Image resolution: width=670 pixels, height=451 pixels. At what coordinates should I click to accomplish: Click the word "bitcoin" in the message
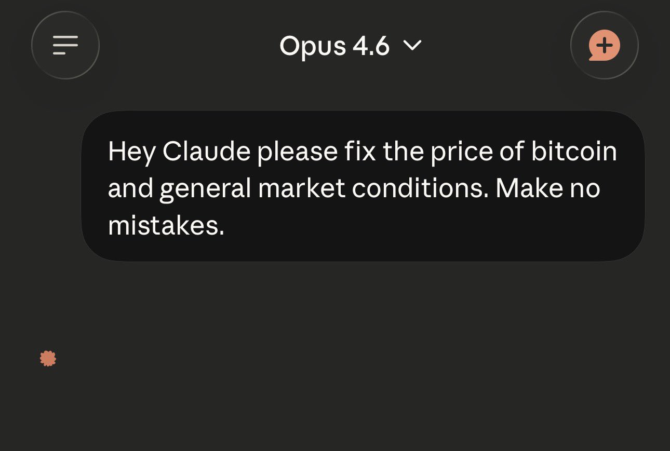[574, 152]
